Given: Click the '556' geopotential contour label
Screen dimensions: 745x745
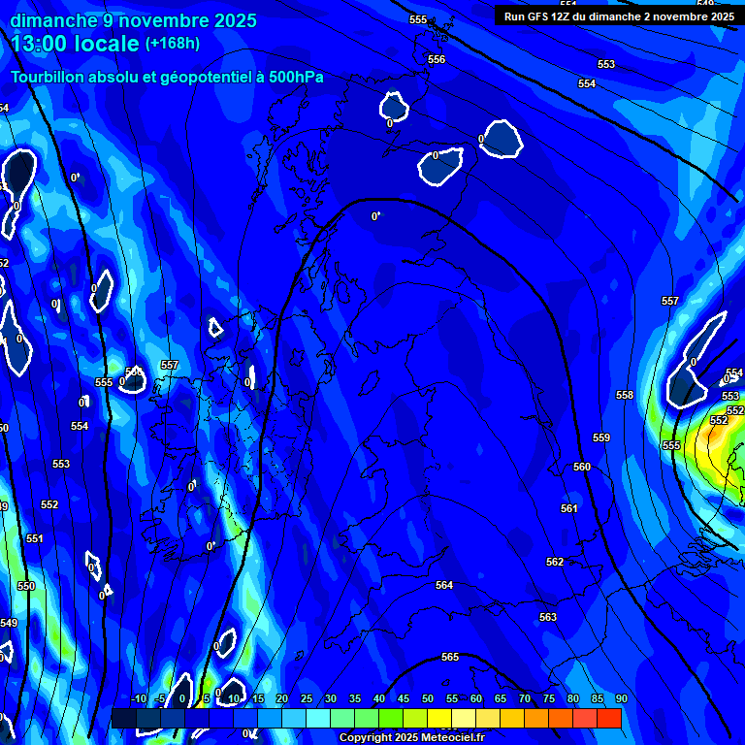Looking at the screenshot, I should [437, 59].
